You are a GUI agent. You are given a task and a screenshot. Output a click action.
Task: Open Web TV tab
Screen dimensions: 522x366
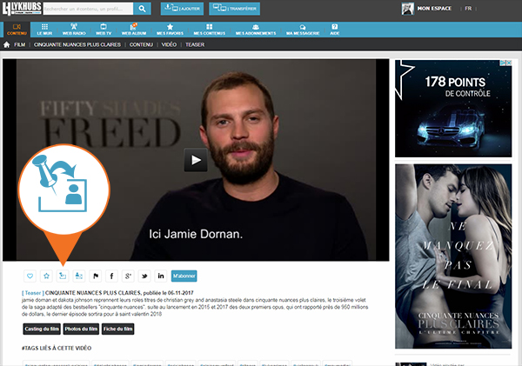pos(104,30)
